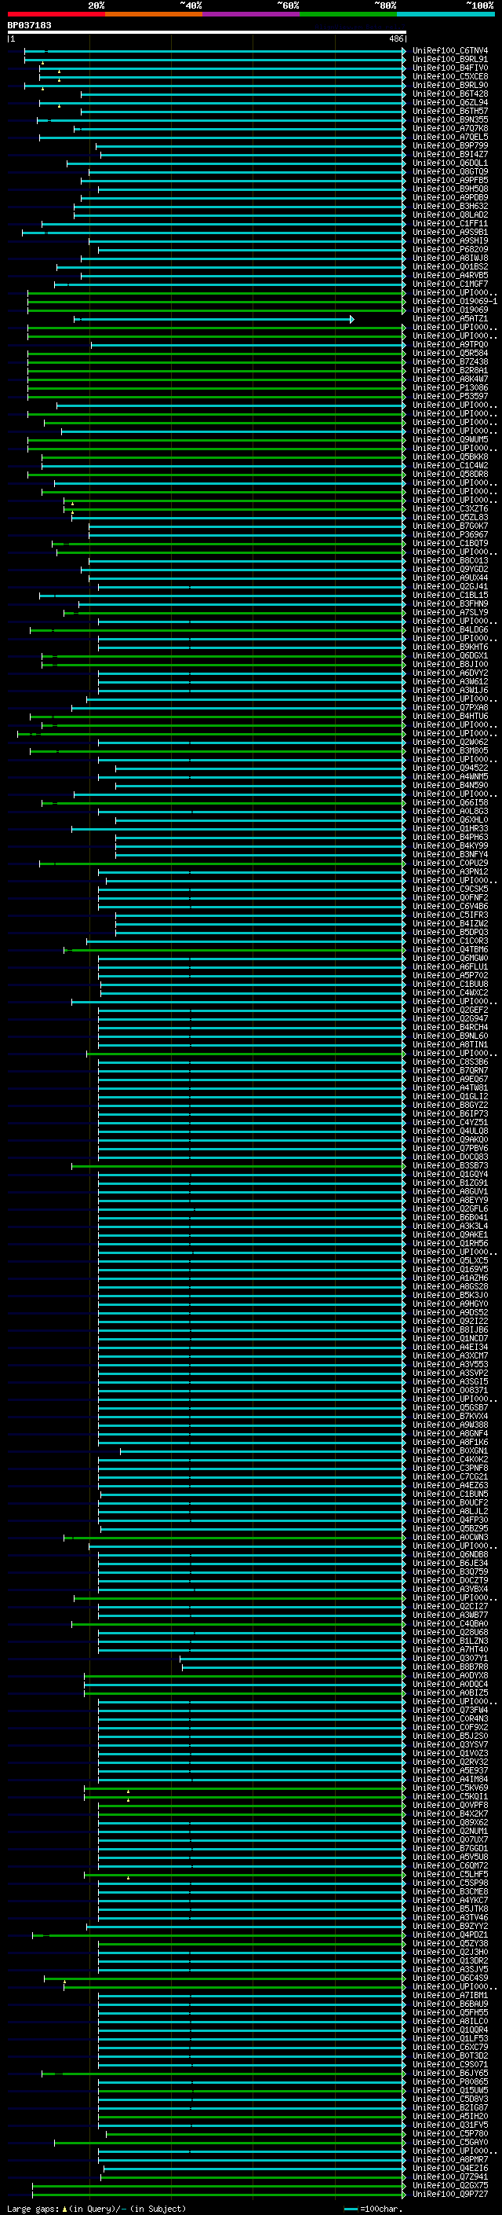Viewport: 502px width, 2215px height.
Task: Click the green ~80% identity legend segment
Action: pyautogui.click(x=348, y=14)
